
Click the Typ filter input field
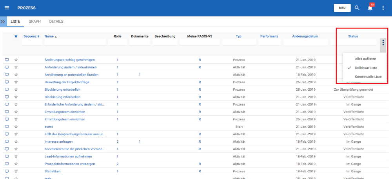(x=239, y=42)
